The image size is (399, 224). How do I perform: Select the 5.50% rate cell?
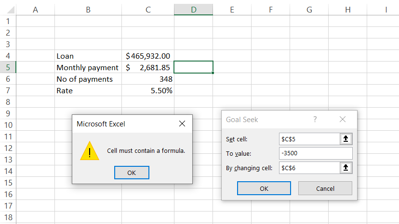(147, 91)
